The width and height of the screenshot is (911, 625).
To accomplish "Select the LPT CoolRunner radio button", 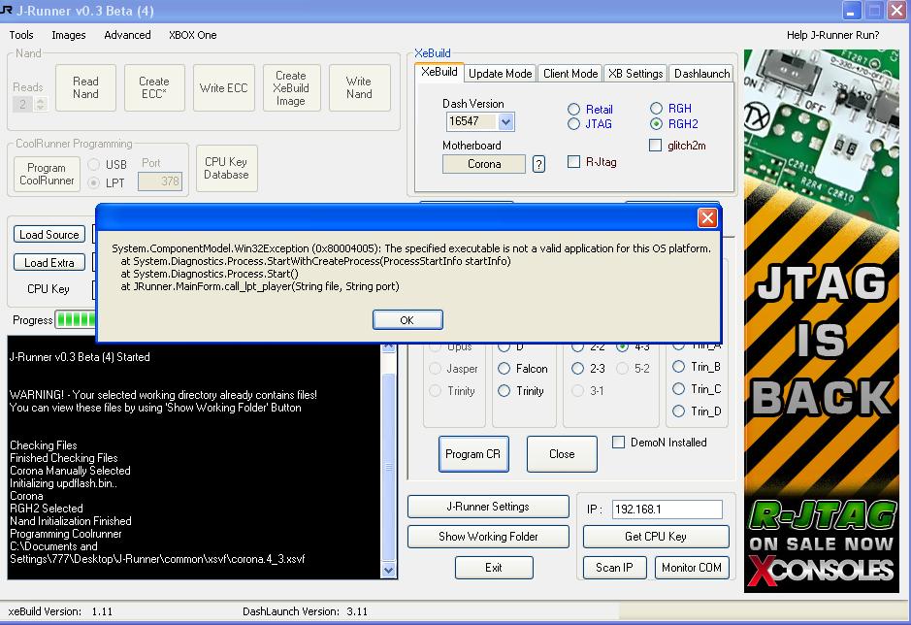I will 93,182.
